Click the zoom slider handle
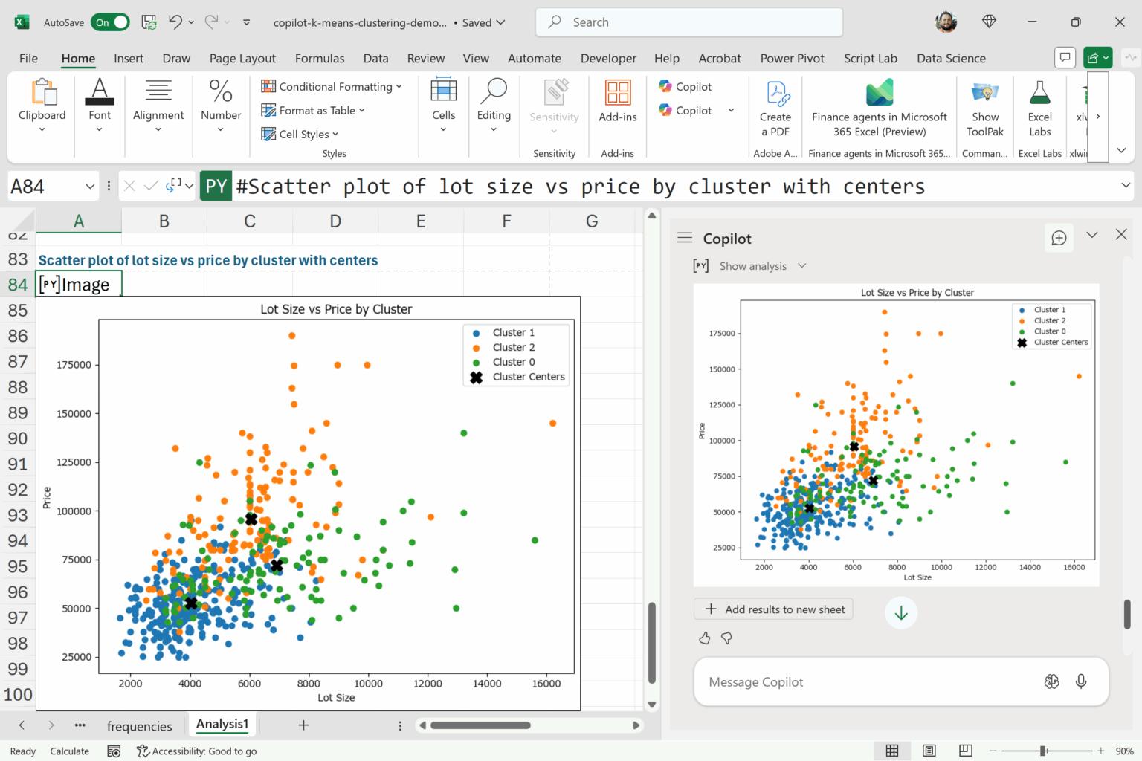 1043,751
